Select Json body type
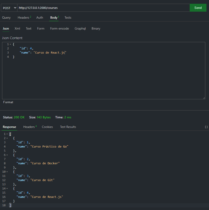Viewport: 209px width, 210px height. click(6, 29)
